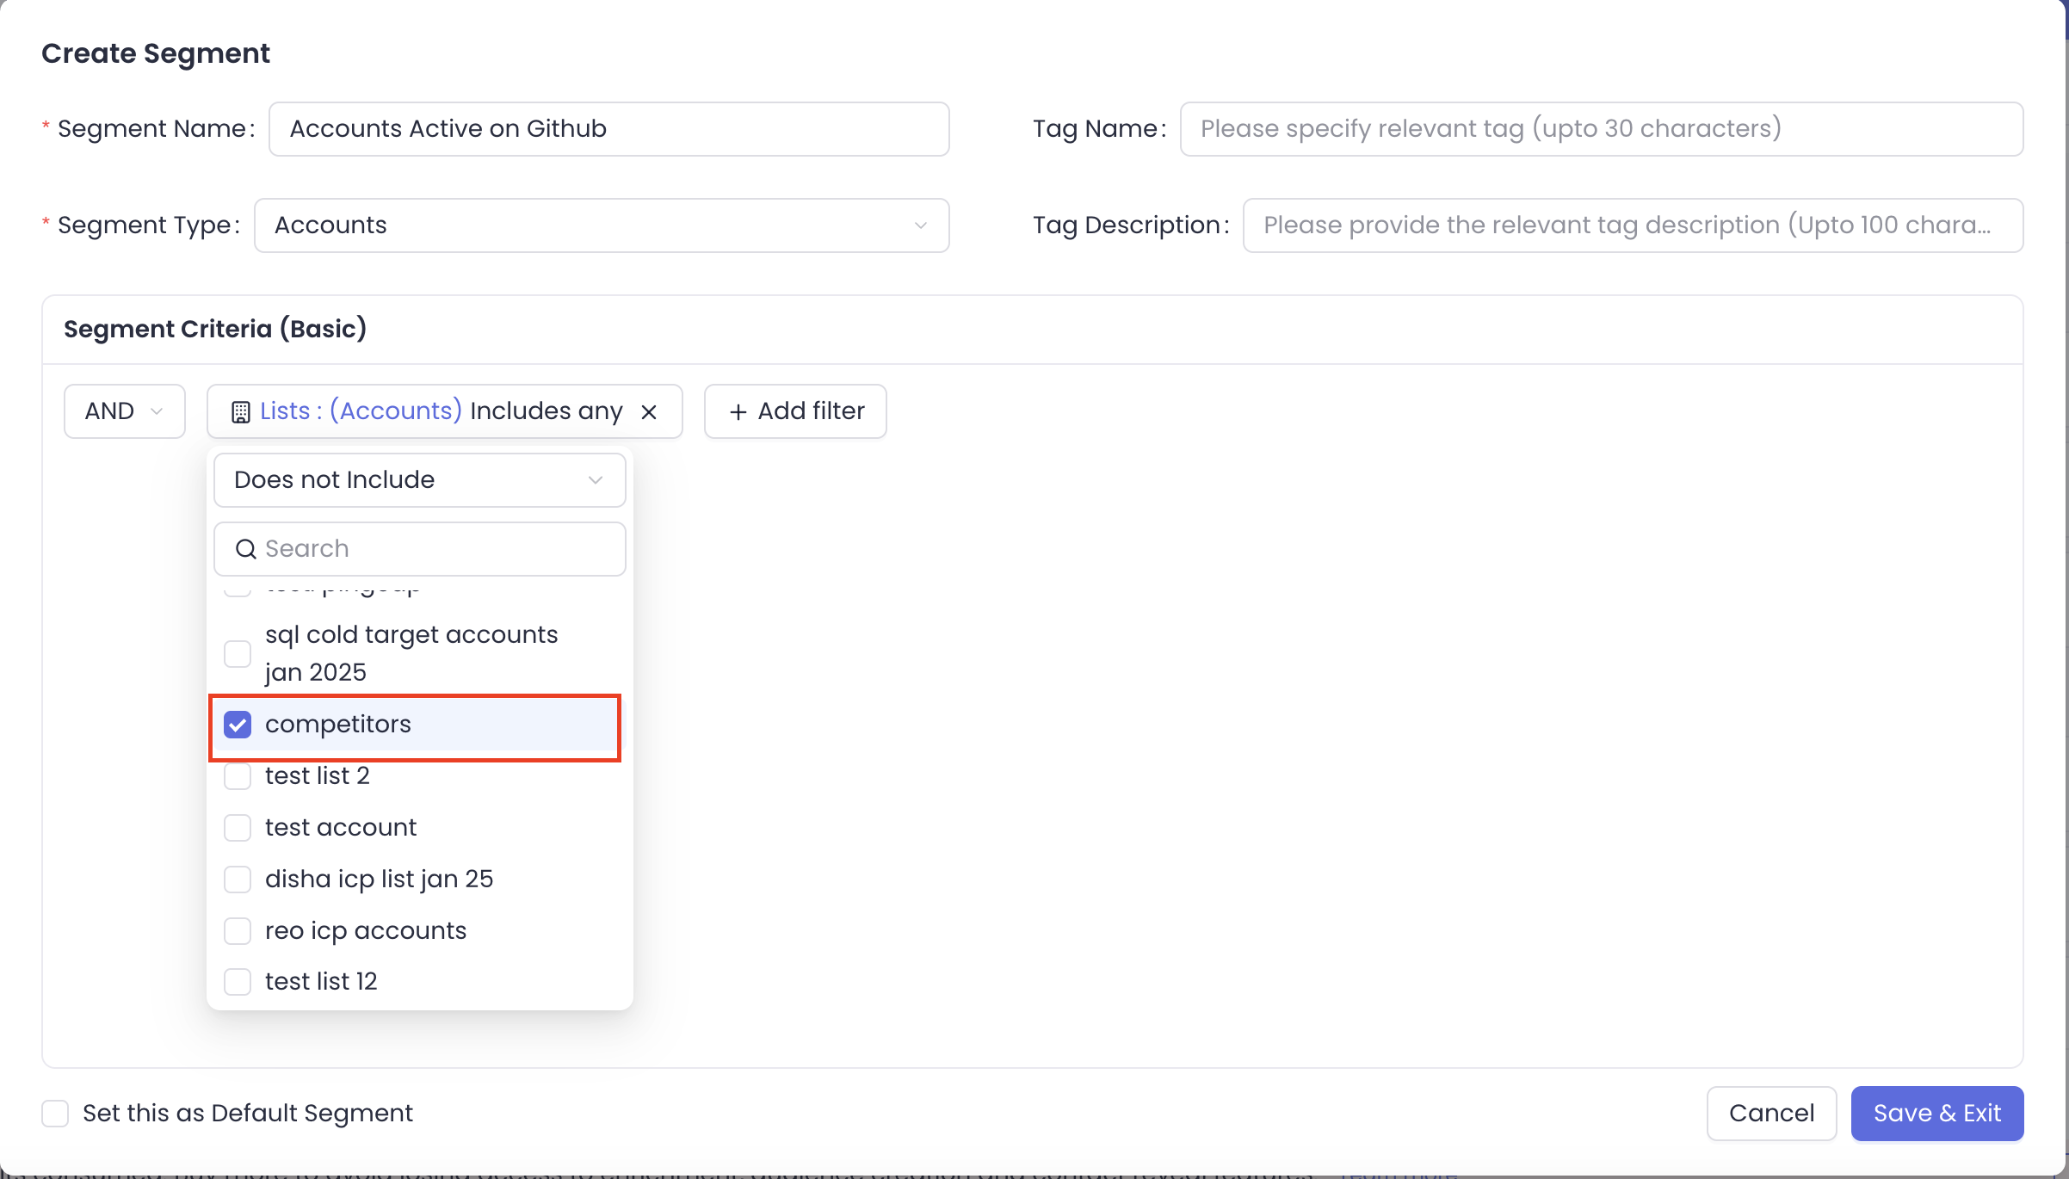Open the Does not Include dropdown

click(419, 480)
